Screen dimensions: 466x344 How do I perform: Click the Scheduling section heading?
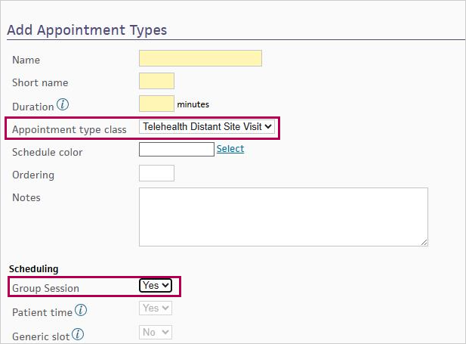(33, 268)
